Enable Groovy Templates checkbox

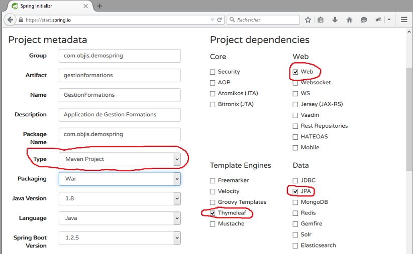pyautogui.click(x=213, y=202)
